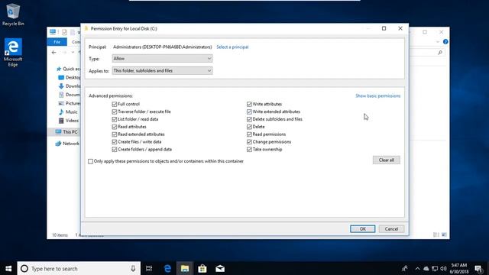Image resolution: width=489 pixels, height=275 pixels.
Task: Toggle Delete subfolders and files
Action: click(249, 119)
